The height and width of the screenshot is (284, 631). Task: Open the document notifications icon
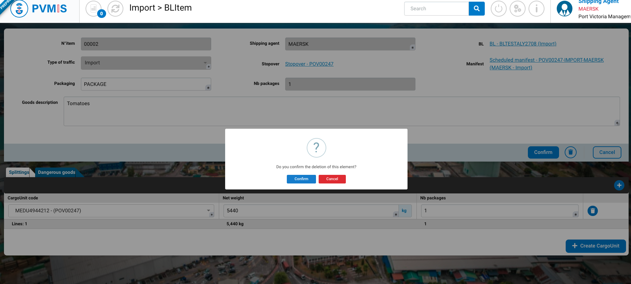coord(94,9)
